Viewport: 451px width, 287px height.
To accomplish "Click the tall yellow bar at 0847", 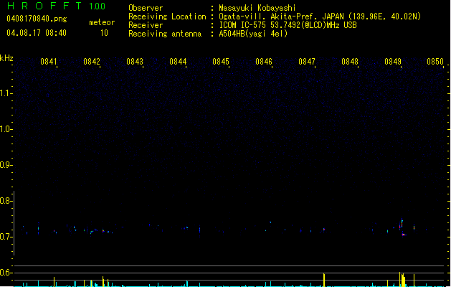I will pyautogui.click(x=324, y=280).
